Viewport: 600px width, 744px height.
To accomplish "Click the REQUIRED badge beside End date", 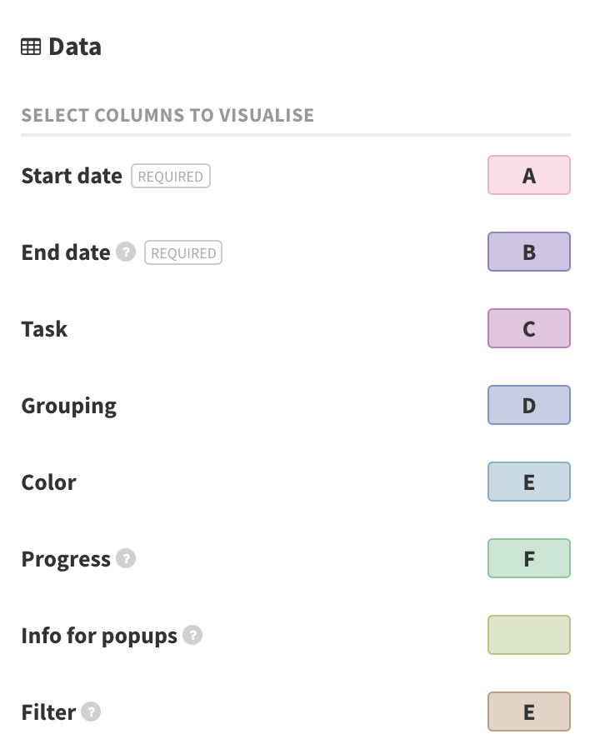I will (183, 252).
